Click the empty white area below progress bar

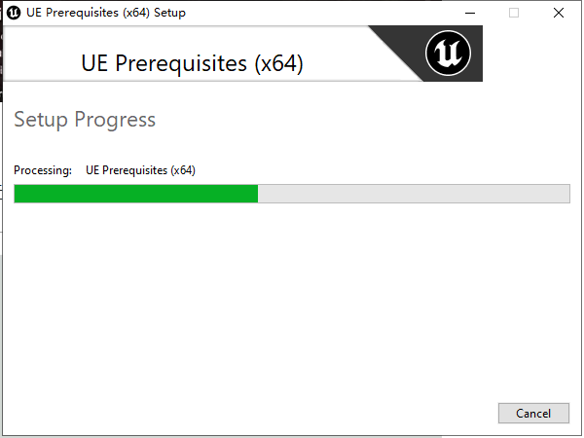[292, 298]
